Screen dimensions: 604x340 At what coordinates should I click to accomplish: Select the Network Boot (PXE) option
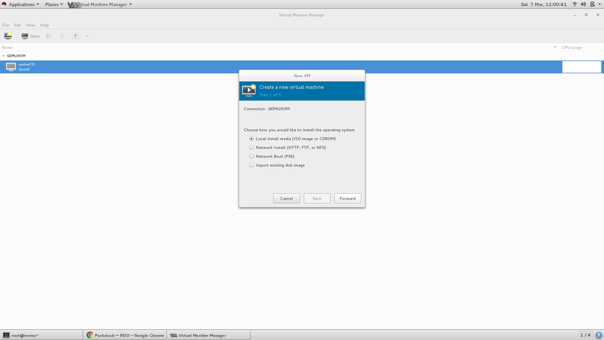click(x=252, y=156)
